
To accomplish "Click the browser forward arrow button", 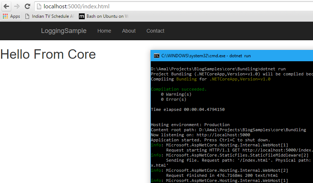I will point(17,7).
